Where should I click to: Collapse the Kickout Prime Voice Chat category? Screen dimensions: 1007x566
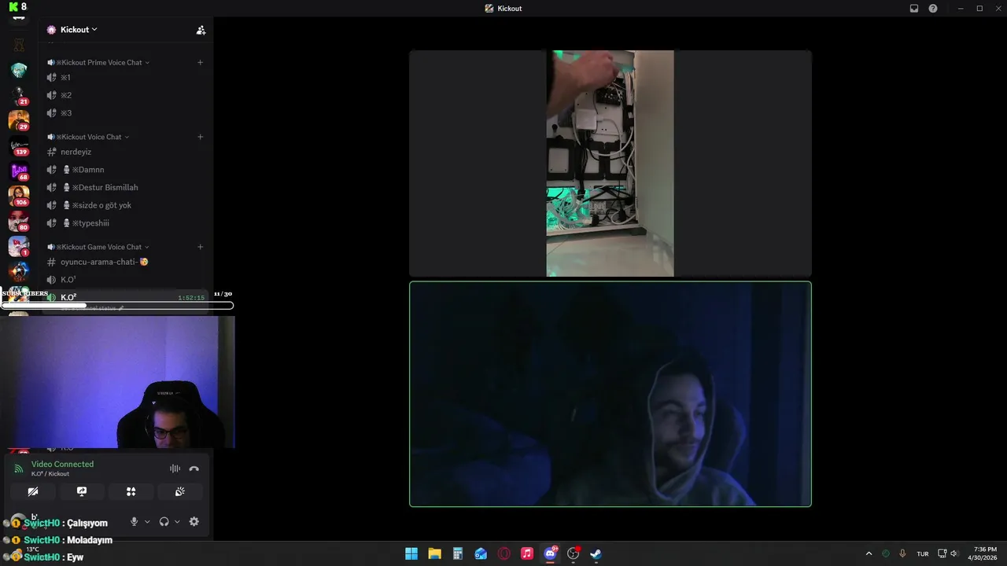[x=98, y=62]
